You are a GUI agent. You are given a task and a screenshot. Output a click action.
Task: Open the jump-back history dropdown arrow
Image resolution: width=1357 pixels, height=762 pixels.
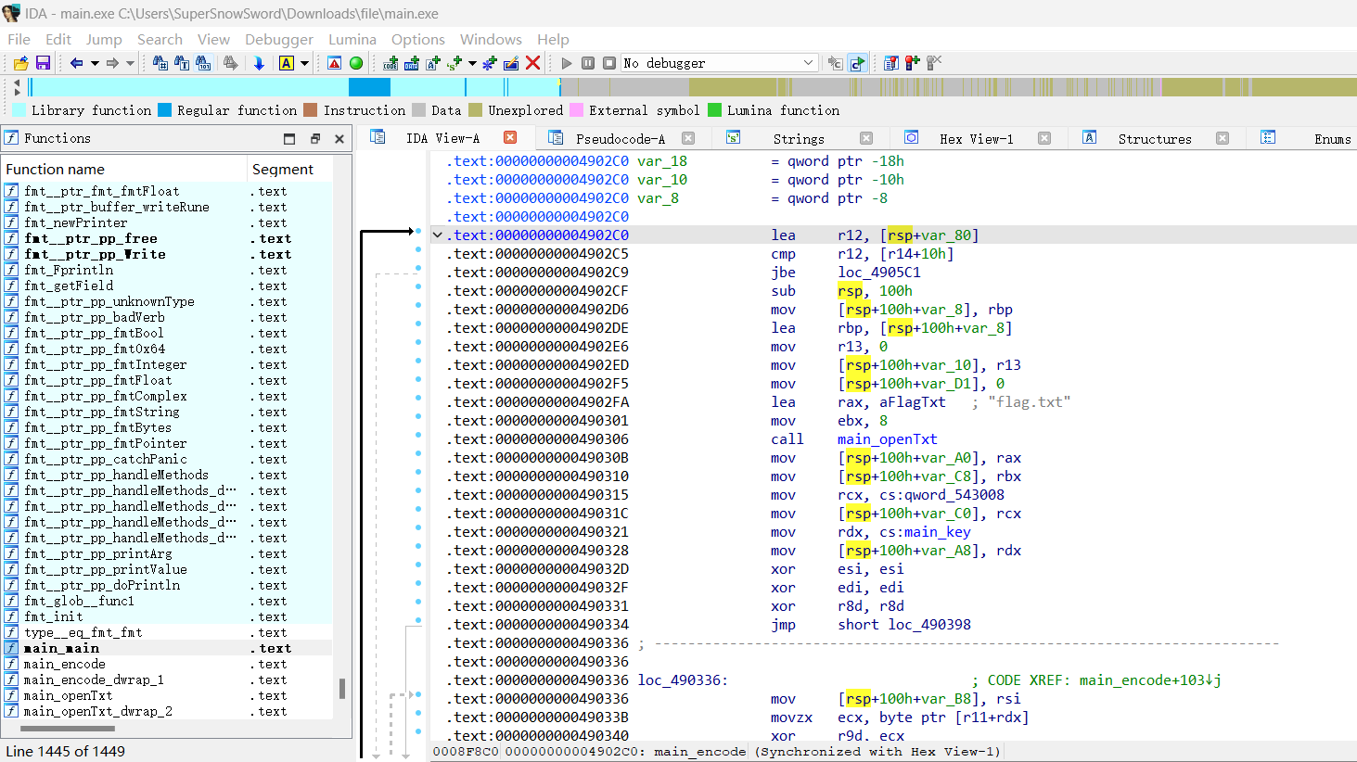coord(94,63)
